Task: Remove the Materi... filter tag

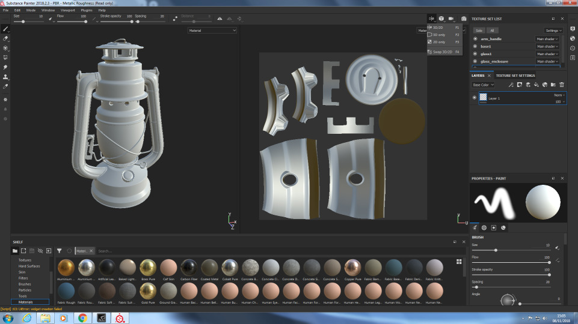Action: (x=91, y=251)
